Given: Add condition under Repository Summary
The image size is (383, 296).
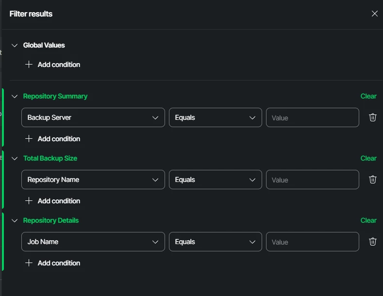Looking at the screenshot, I should tap(52, 139).
